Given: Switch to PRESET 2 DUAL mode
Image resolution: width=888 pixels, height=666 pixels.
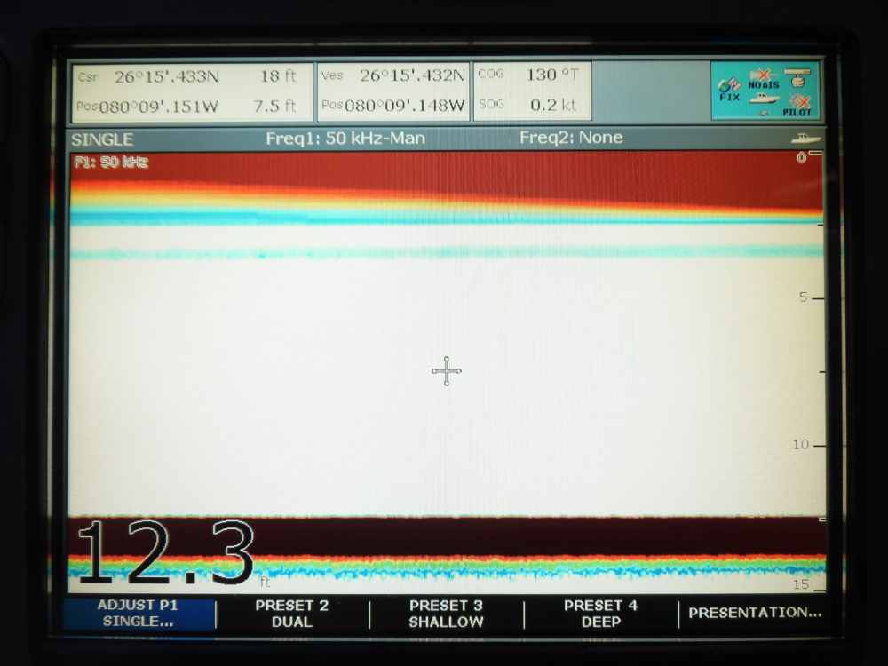Looking at the screenshot, I should (292, 614).
